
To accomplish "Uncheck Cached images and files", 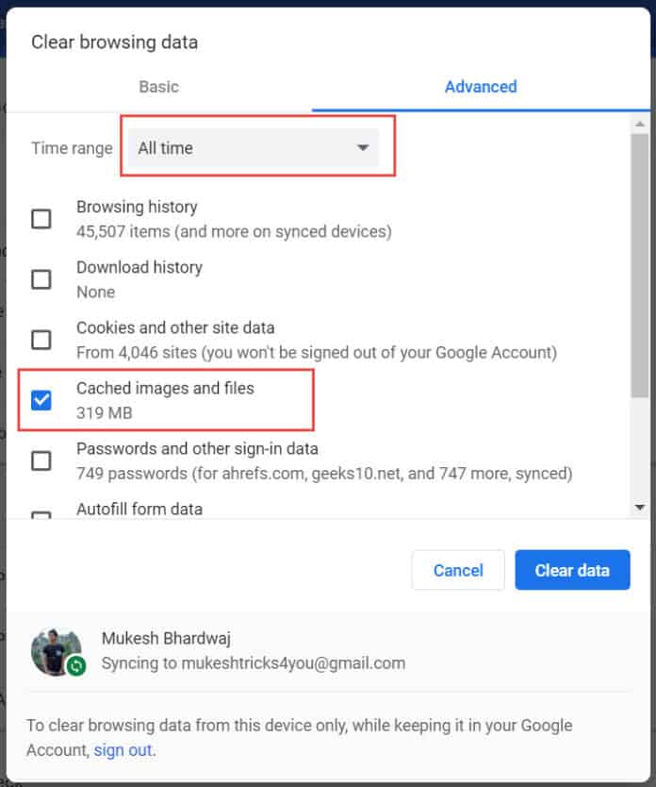I will pos(41,399).
